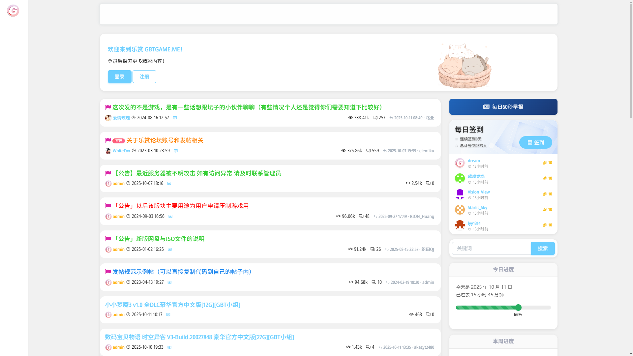Click the Starlit_Sky orange avatar
The width and height of the screenshot is (633, 356).
460,210
